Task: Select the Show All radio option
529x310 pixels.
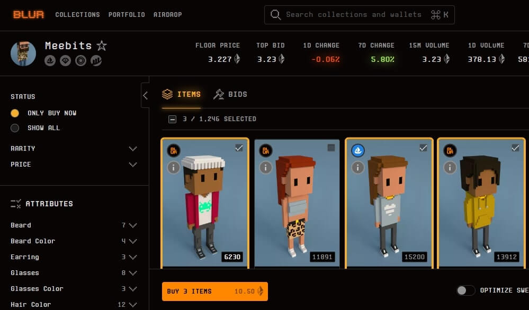Action: coord(14,128)
